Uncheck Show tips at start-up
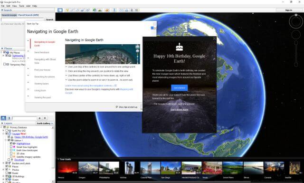 [x=117, y=107]
